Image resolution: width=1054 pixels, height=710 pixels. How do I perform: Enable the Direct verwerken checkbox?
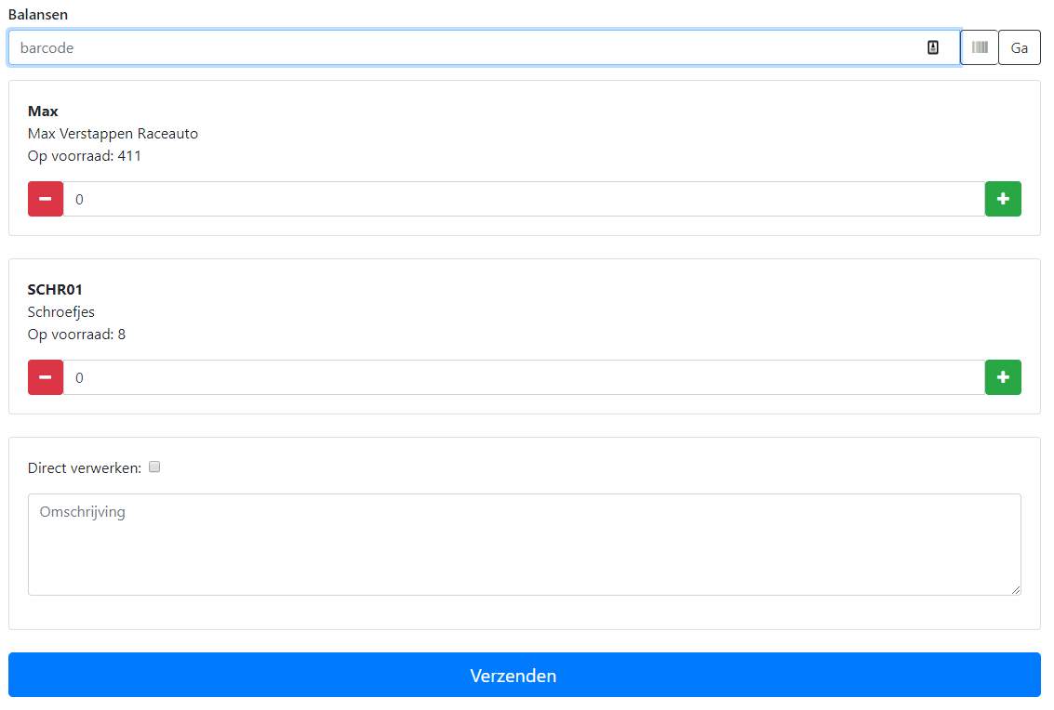coord(155,467)
